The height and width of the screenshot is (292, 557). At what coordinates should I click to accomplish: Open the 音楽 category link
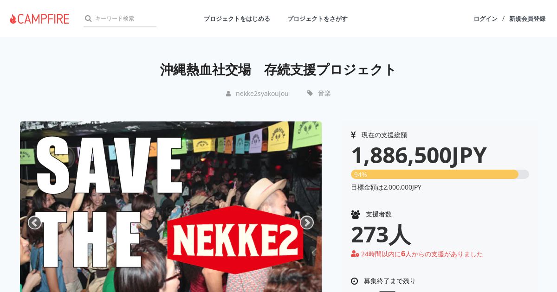(324, 93)
